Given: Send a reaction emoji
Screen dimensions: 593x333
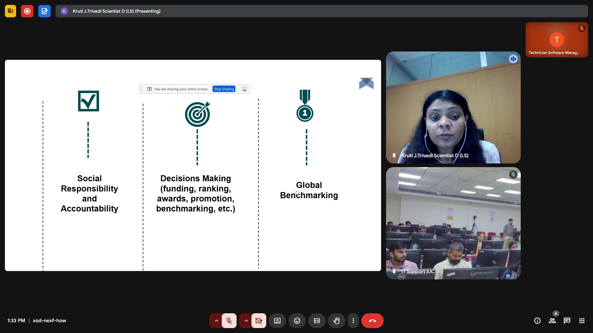Looking at the screenshot, I should coord(297,321).
